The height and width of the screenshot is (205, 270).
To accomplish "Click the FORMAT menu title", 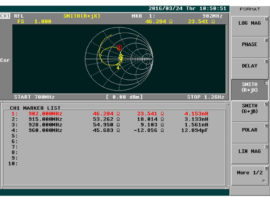I will 250,9.
